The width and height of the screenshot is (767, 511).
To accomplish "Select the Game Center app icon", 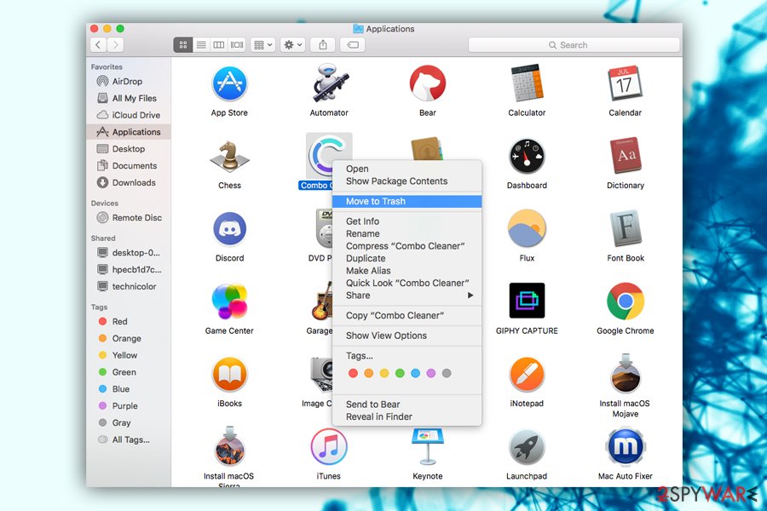I will pos(229,301).
